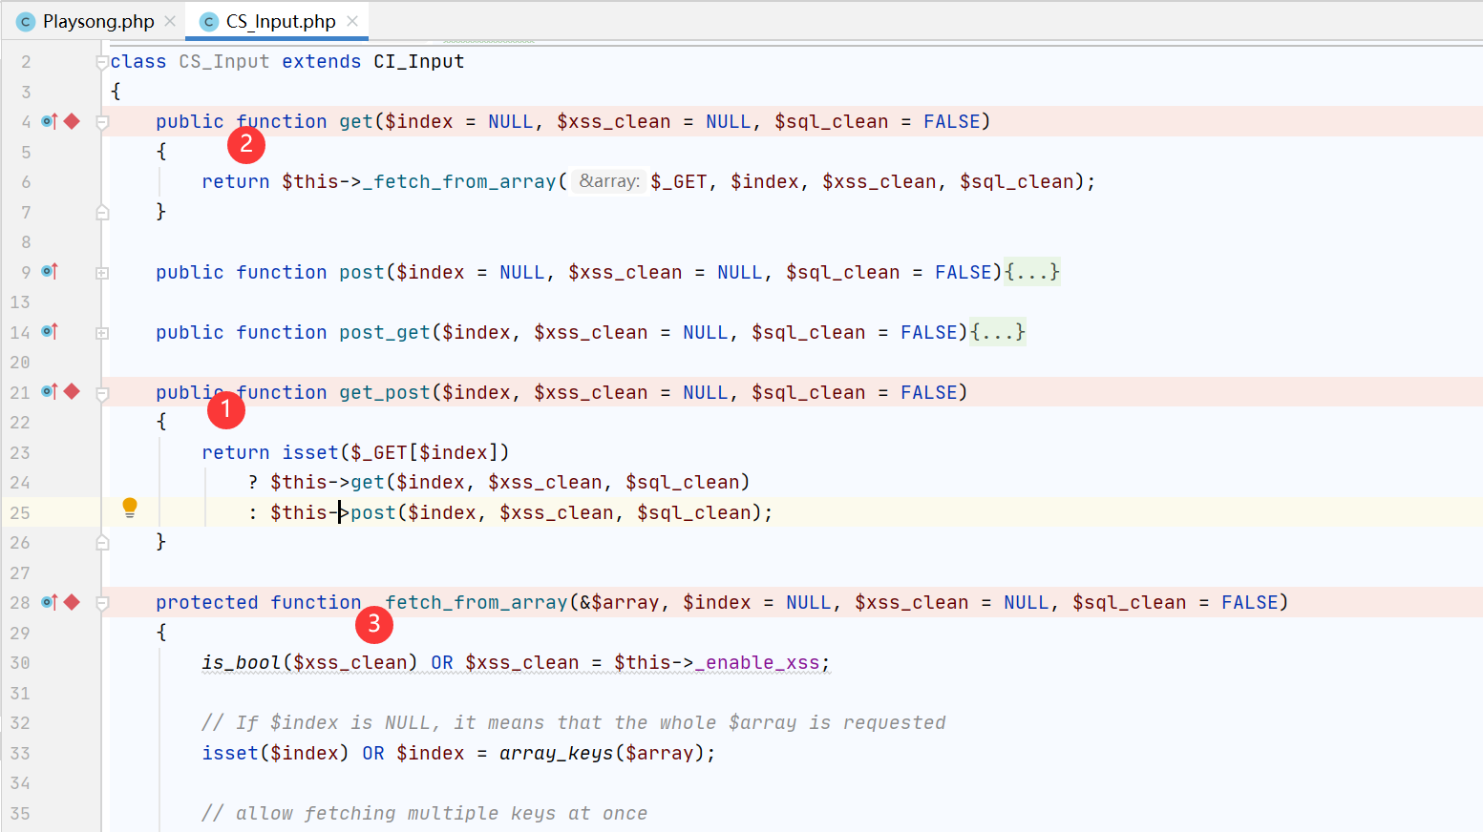Click line number 30 in the gutter
Viewport: 1483px width, 832px height.
[x=20, y=662]
